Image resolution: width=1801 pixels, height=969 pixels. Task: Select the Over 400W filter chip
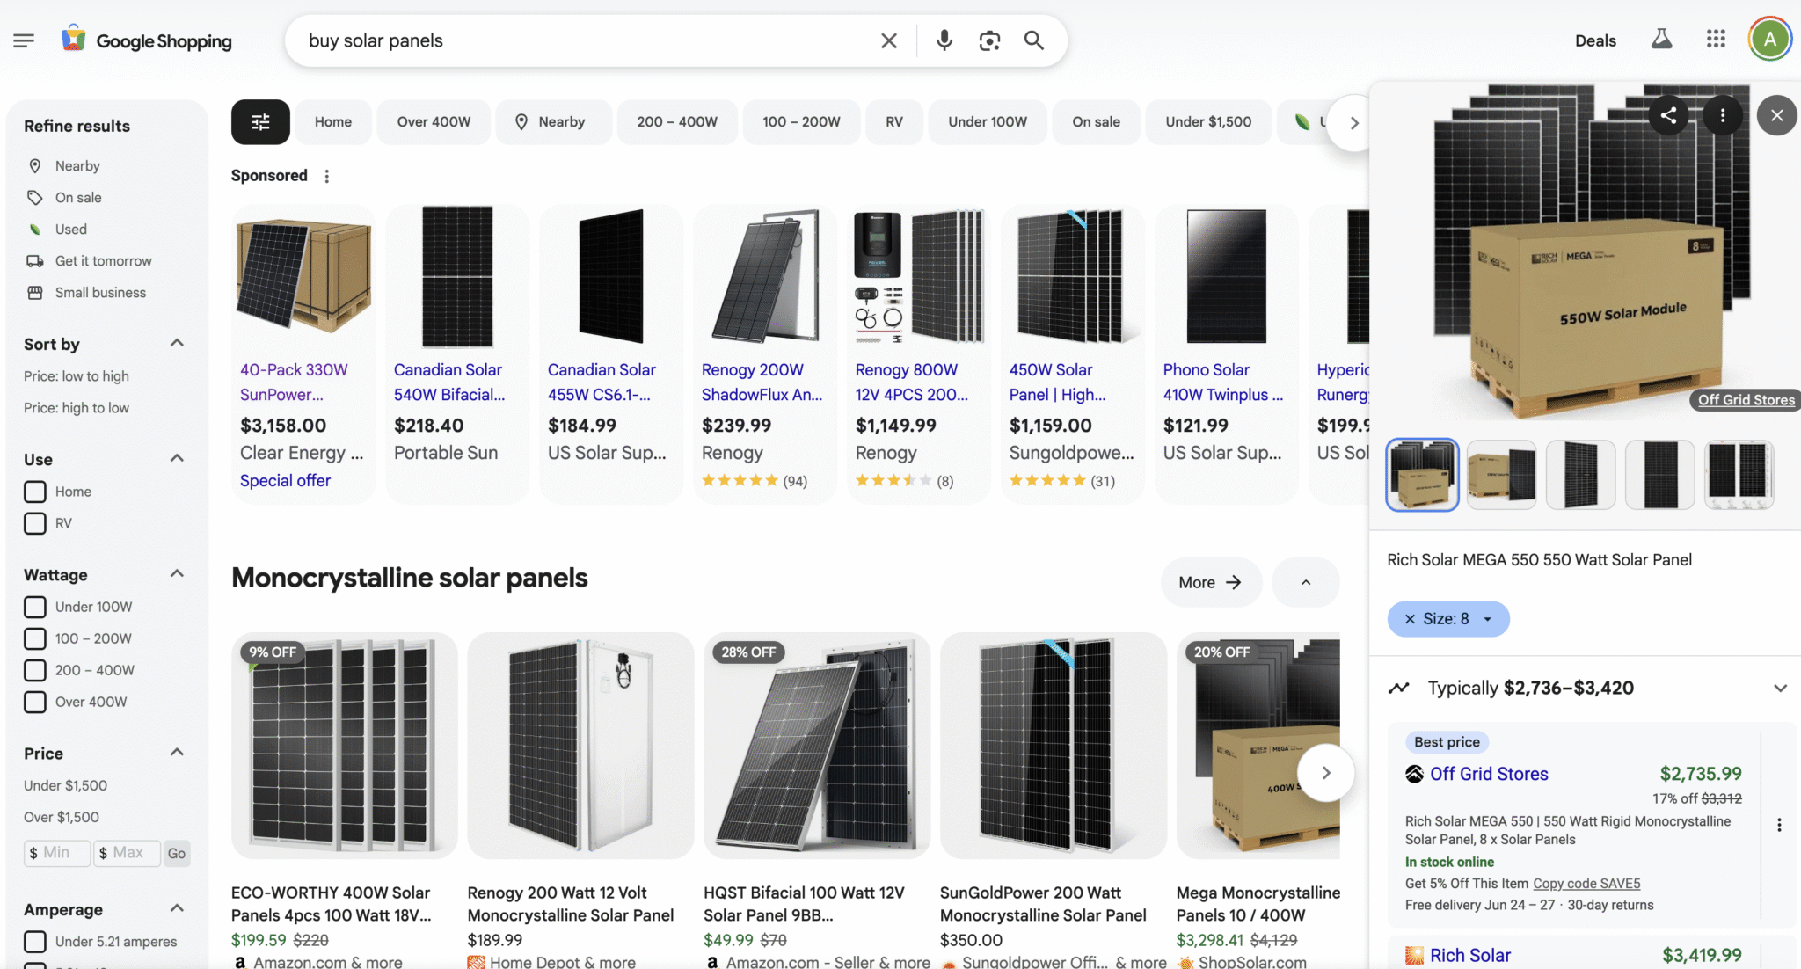coord(434,122)
